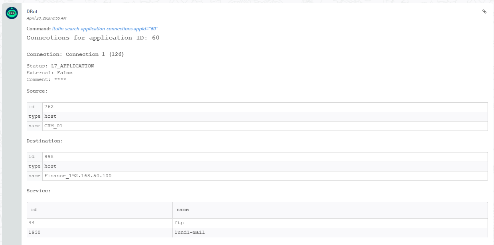Click the April 20, 2020 timestamp

tap(46, 18)
